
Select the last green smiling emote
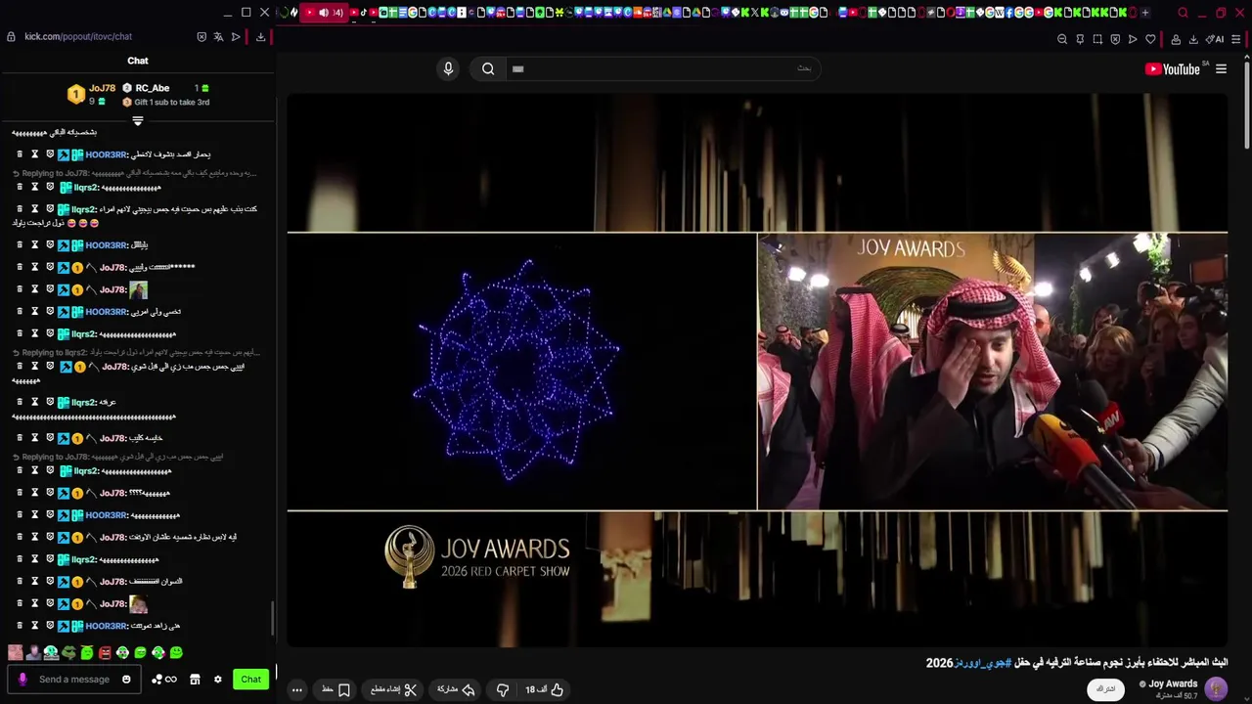176,652
